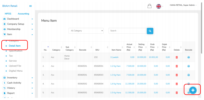
Task: Open the All Category dropdown
Action: click(86, 31)
